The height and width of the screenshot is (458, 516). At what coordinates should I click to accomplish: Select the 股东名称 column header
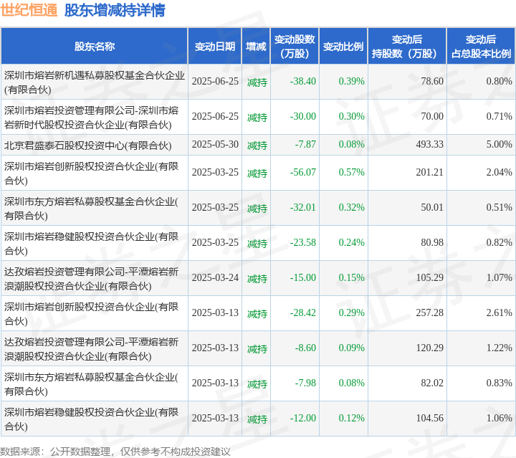coord(95,47)
